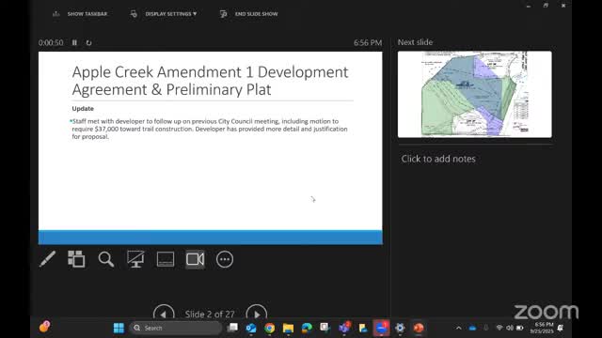The width and height of the screenshot is (602, 338).
Task: Expand the system tray hidden icons chevron
Action: (x=458, y=328)
